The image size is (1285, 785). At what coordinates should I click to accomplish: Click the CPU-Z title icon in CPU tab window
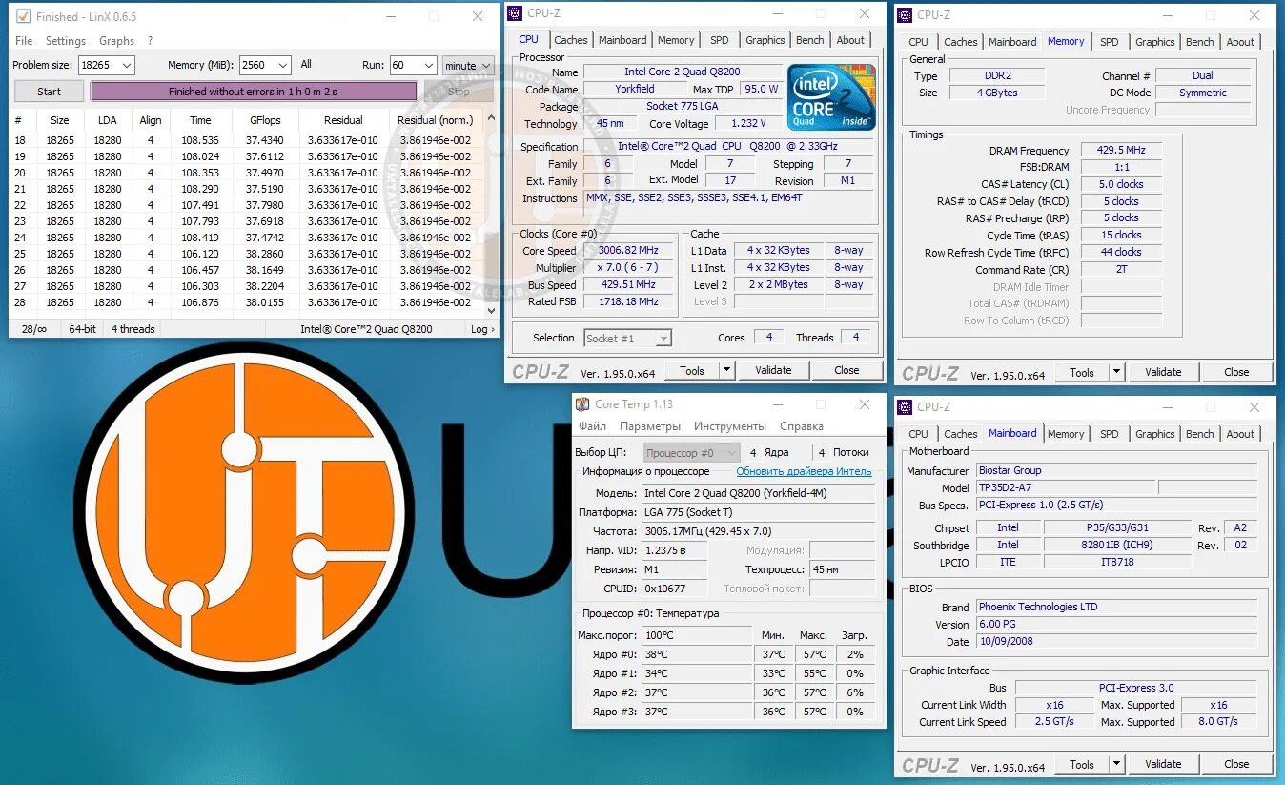516,13
